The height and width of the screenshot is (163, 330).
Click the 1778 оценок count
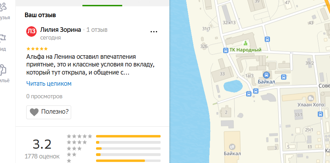coord(42,156)
